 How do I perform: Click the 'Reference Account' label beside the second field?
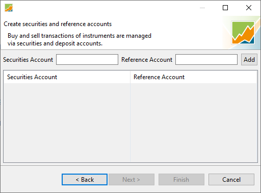(x=147, y=60)
